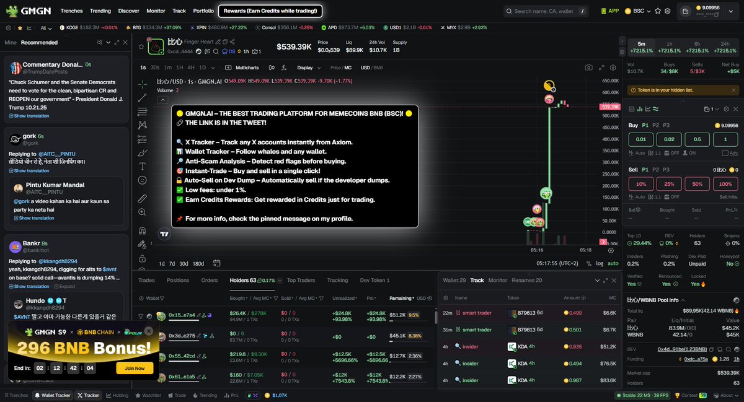Switch to the Mine feed tab
Screen dimensions: 744x402
coord(11,42)
